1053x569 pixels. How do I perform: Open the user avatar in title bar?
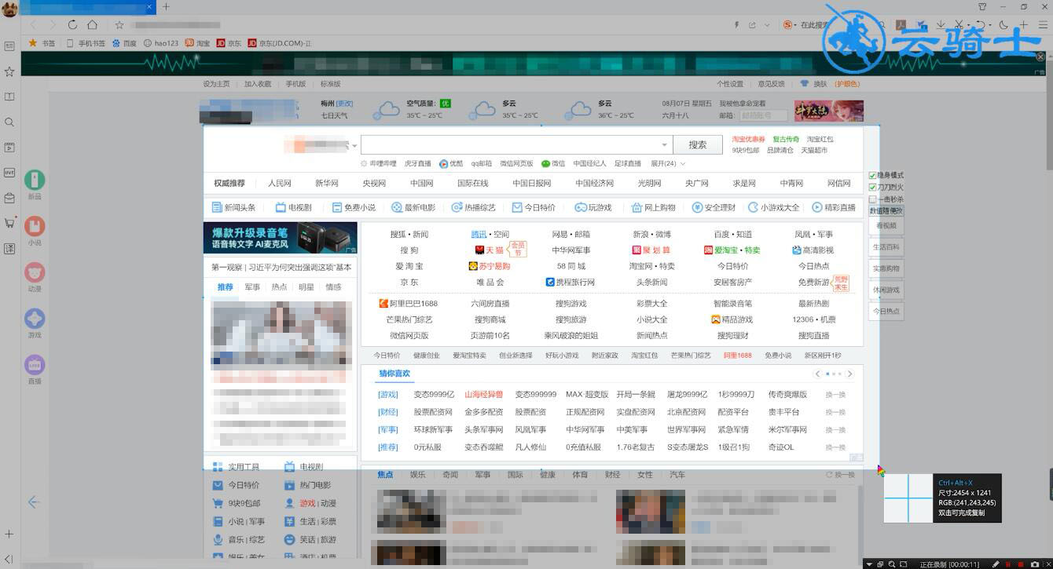click(x=11, y=9)
